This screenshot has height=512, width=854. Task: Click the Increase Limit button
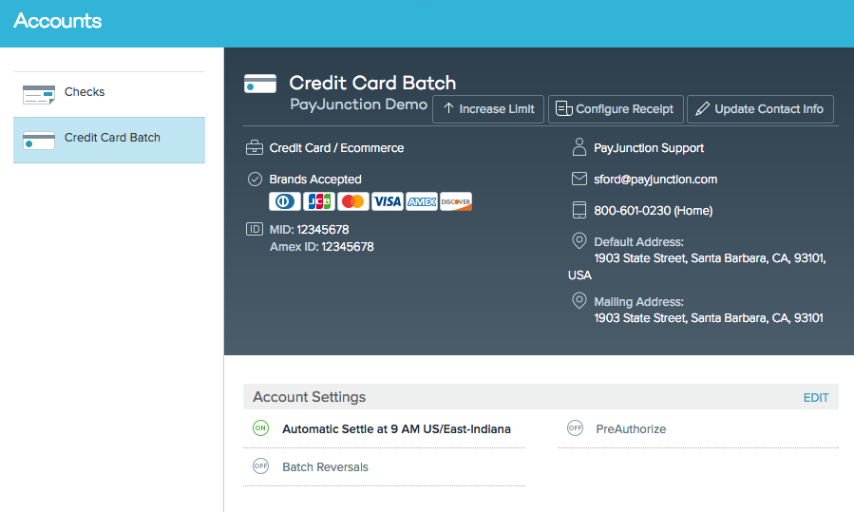(x=488, y=109)
